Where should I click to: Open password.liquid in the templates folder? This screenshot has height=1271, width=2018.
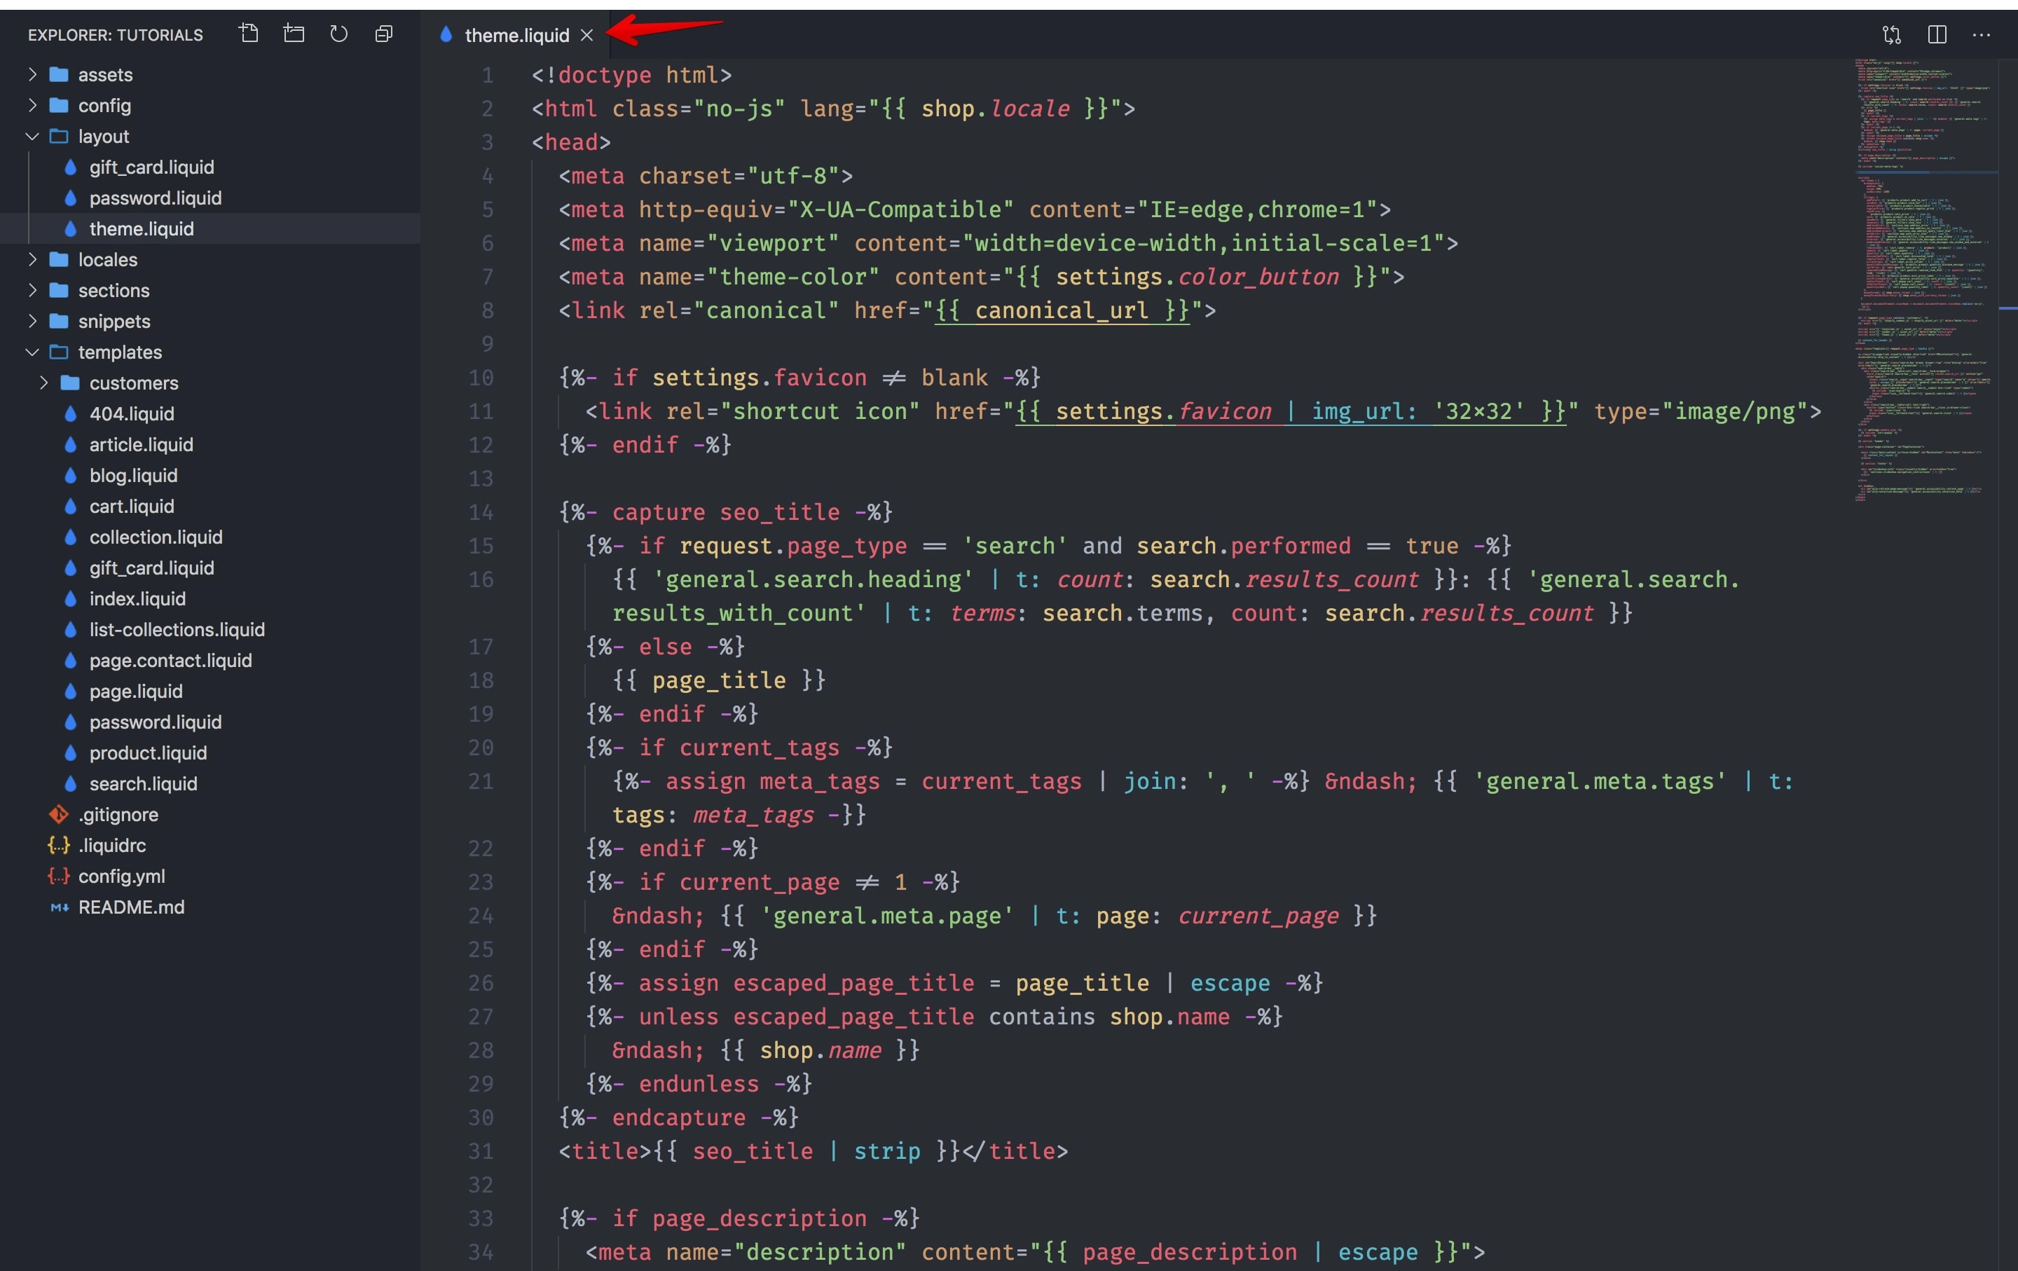point(210,722)
